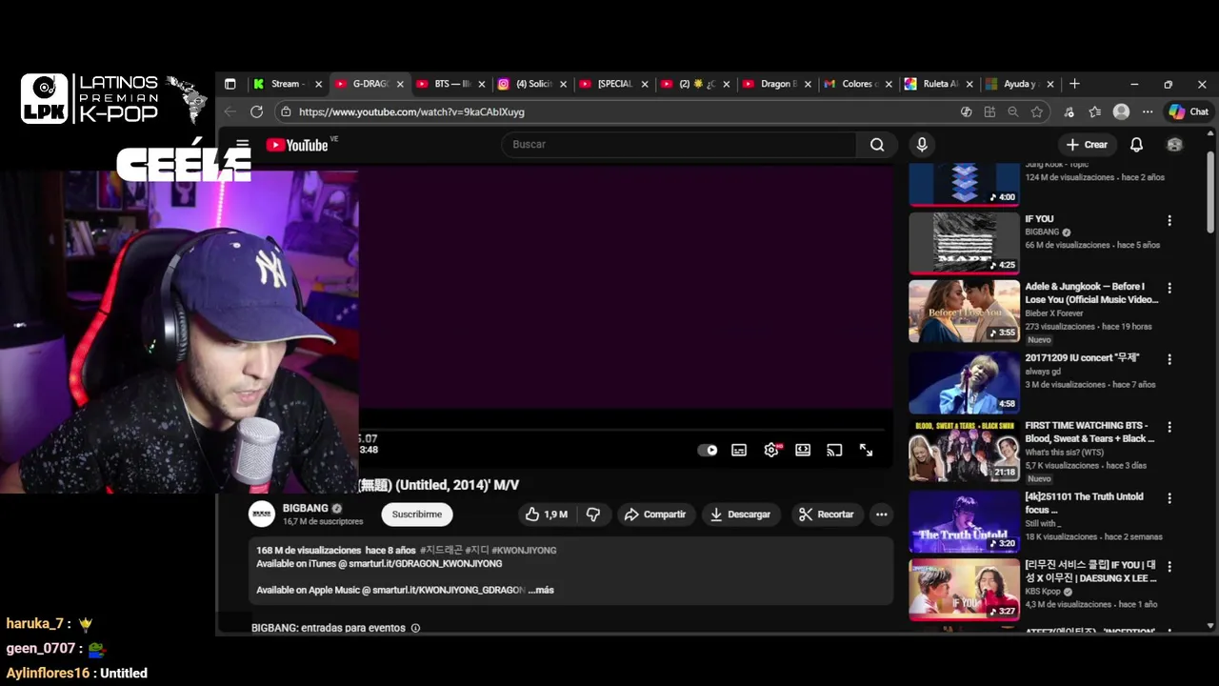The height and width of the screenshot is (686, 1219).
Task: Switch to the Stream tab
Action: point(286,84)
